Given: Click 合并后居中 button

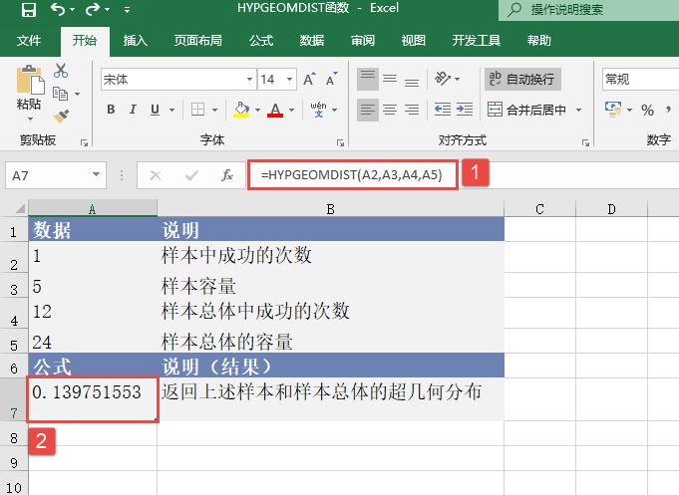Looking at the screenshot, I should (526, 110).
